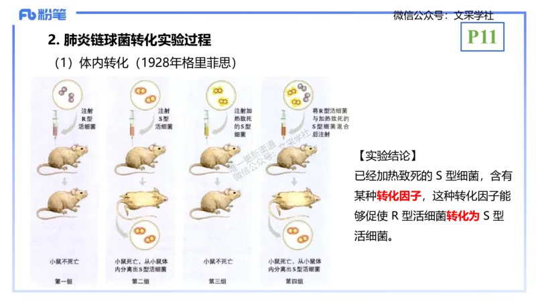The width and height of the screenshot is (536, 301).
Task: Click caption 小鼠死亡 above 第四组 label
Action: click(x=295, y=266)
